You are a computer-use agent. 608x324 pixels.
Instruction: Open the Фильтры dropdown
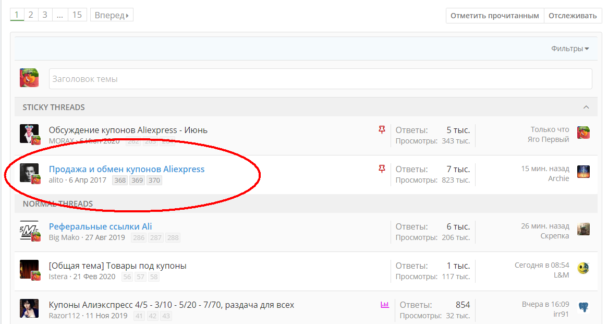click(570, 49)
